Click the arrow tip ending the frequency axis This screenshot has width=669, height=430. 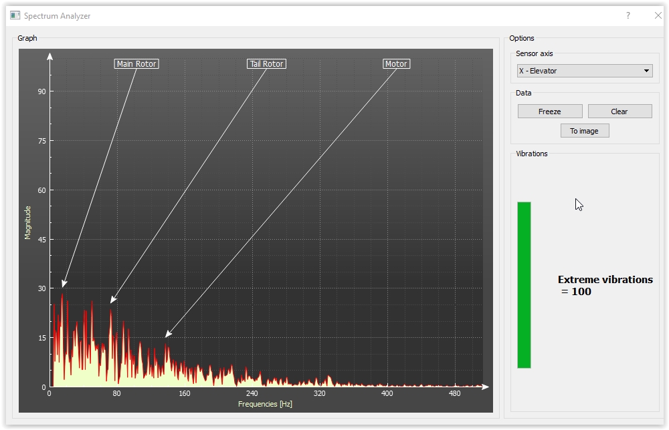pyautogui.click(x=486, y=387)
